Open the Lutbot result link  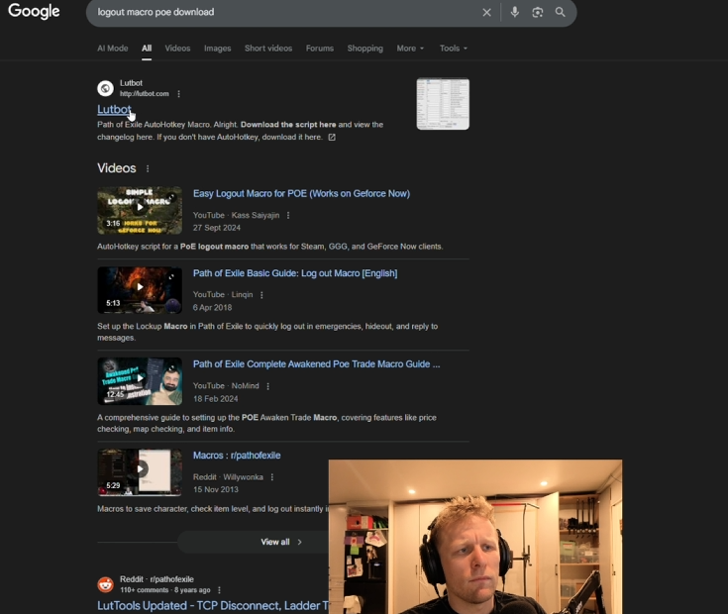pyautogui.click(x=114, y=110)
